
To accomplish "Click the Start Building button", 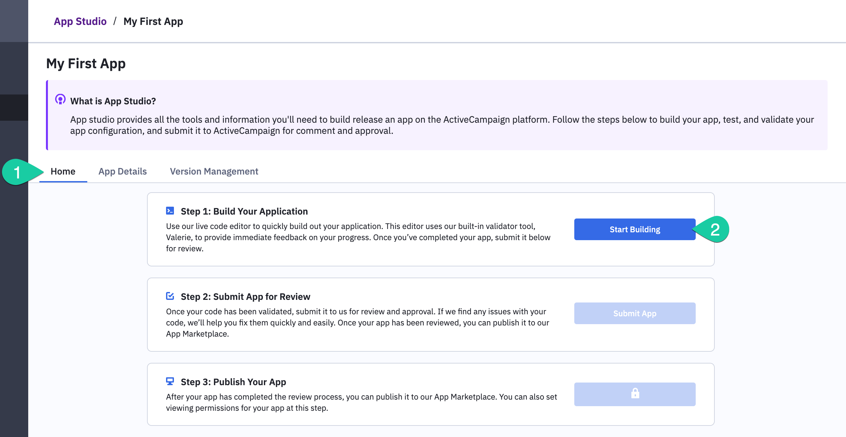I will point(635,229).
